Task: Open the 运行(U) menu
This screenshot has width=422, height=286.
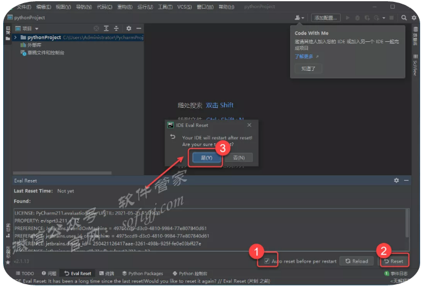Action: 145,7
